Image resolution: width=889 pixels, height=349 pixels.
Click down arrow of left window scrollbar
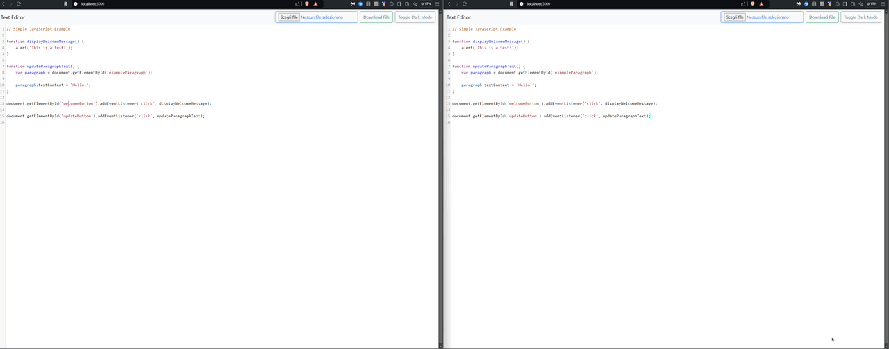440,346
